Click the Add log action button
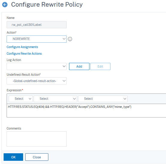 point(79,66)
